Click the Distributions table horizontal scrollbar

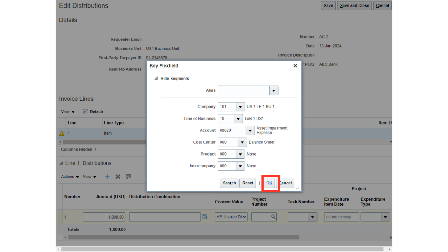click(184, 237)
